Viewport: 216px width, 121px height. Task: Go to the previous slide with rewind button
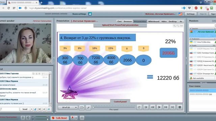153,107
